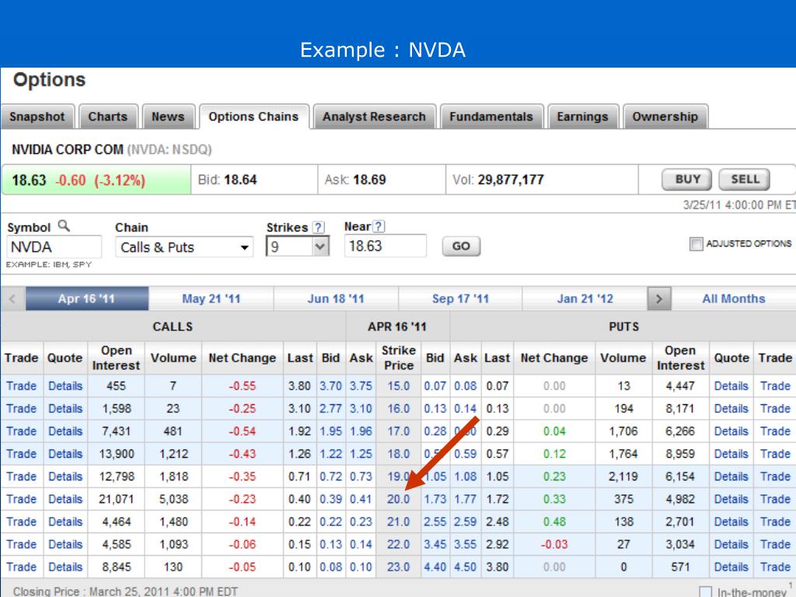The height and width of the screenshot is (597, 796).
Task: Click put bid 1.73 for 20.0 strike
Action: 435,499
